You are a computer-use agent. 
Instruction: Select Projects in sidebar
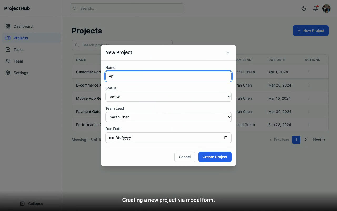(x=32, y=38)
